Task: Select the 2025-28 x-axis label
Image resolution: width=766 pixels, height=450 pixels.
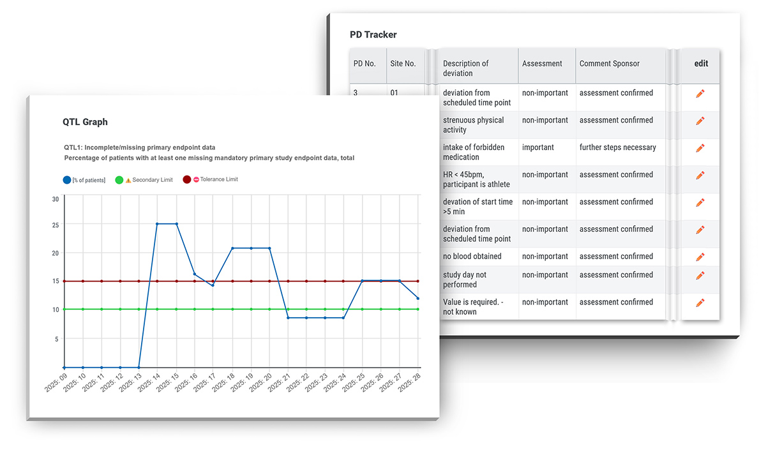Action: tap(409, 382)
